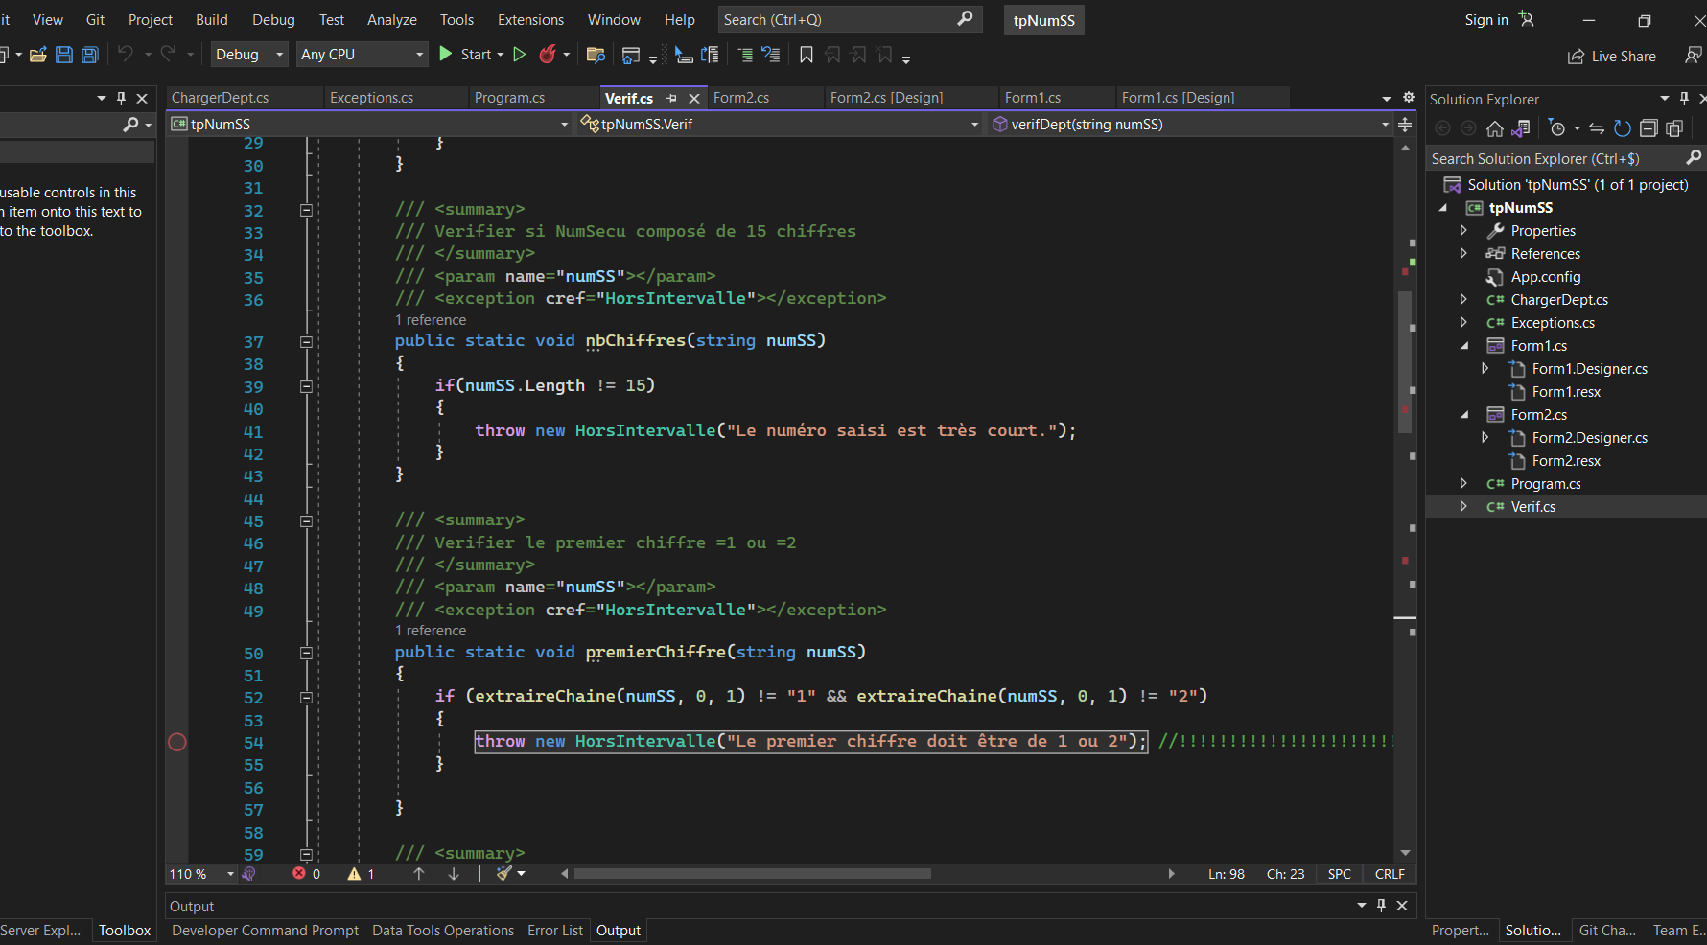This screenshot has width=1707, height=945.
Task: Open the Analyze menu
Action: pos(391,20)
